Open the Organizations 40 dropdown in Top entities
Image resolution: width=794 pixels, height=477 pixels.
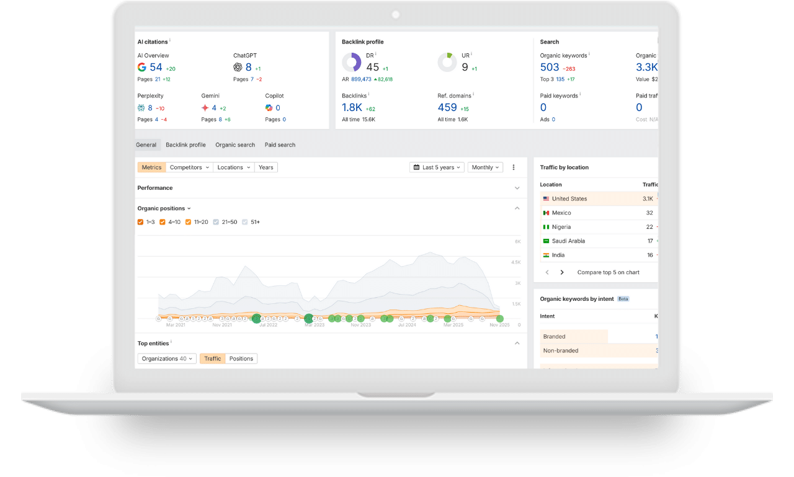(166, 358)
